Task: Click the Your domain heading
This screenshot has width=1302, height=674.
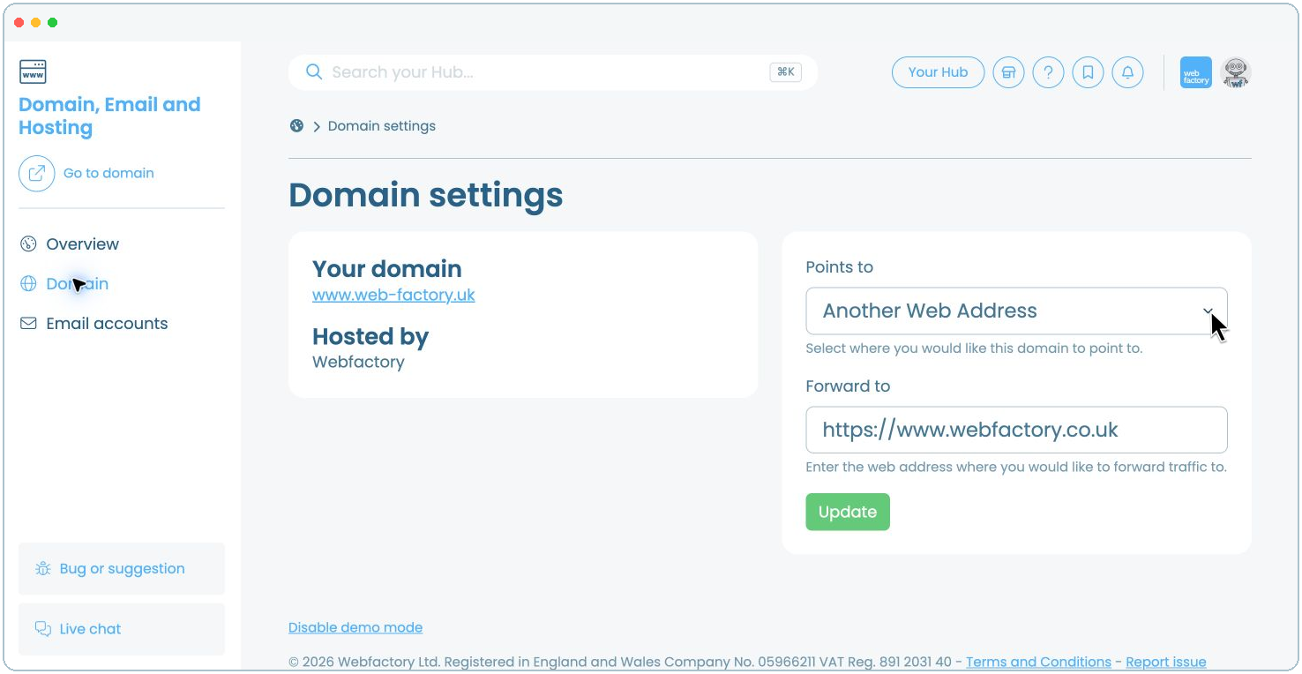Action: [387, 269]
